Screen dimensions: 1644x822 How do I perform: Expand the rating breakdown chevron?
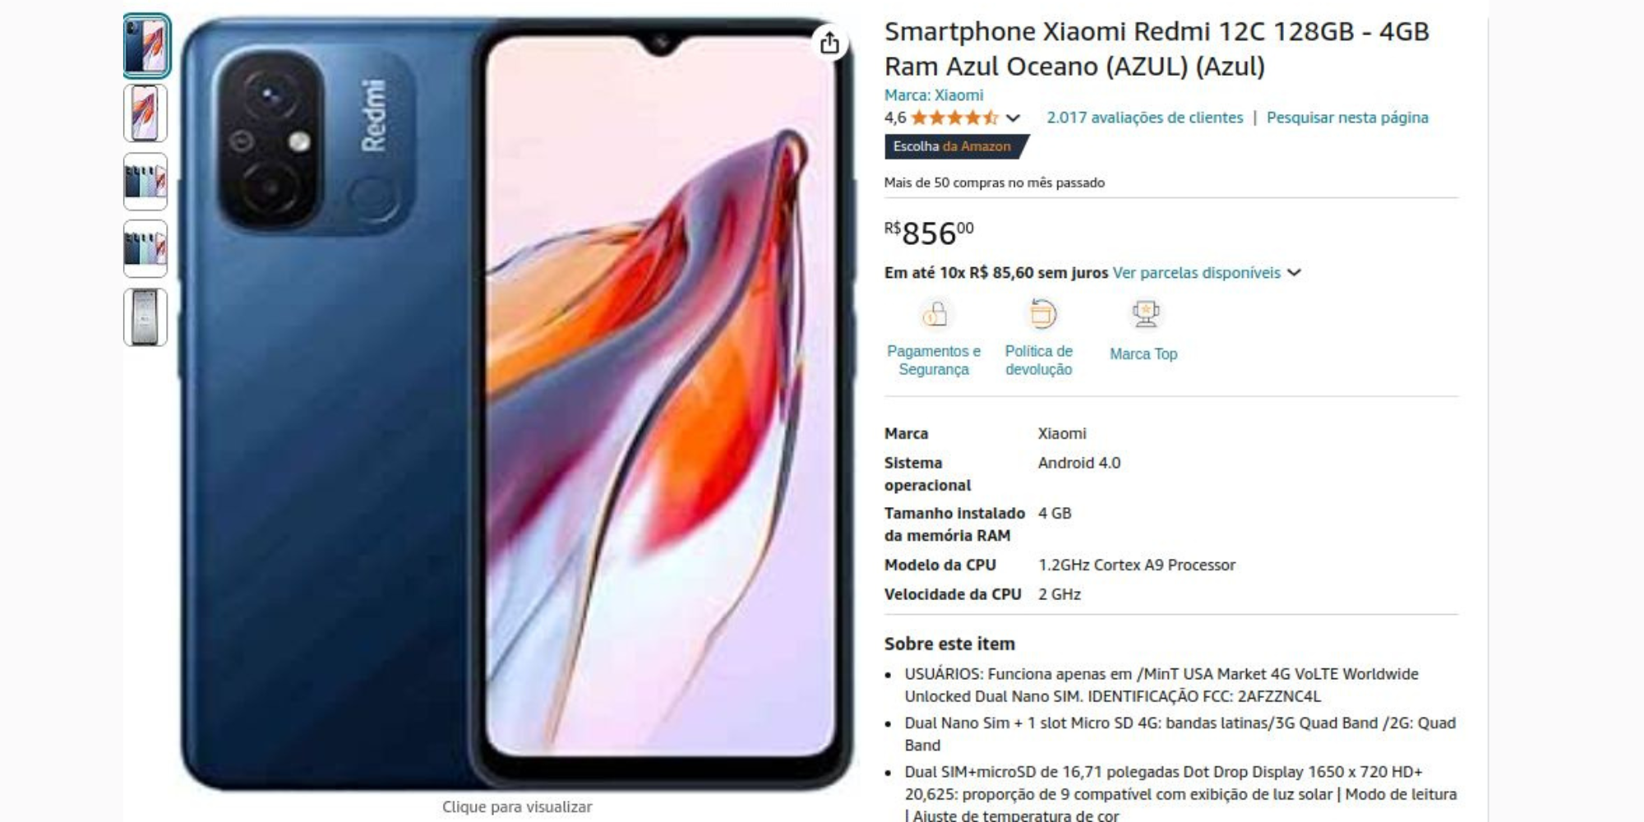coord(1014,118)
